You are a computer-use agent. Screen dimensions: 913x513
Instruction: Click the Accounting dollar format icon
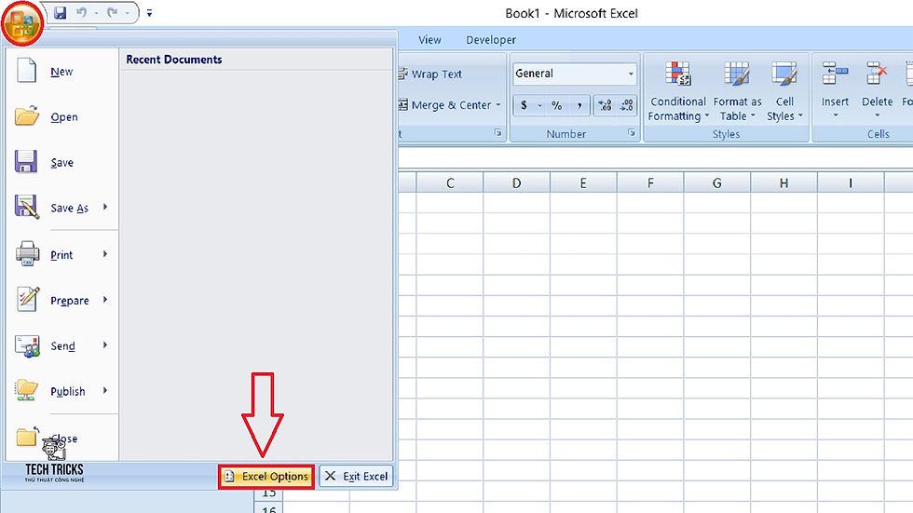pyautogui.click(x=524, y=105)
